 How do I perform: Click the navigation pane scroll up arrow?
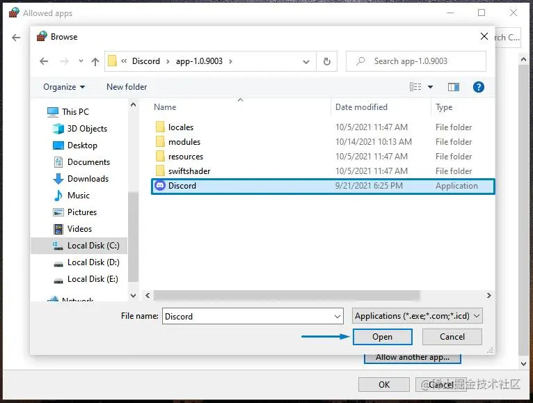(134, 105)
